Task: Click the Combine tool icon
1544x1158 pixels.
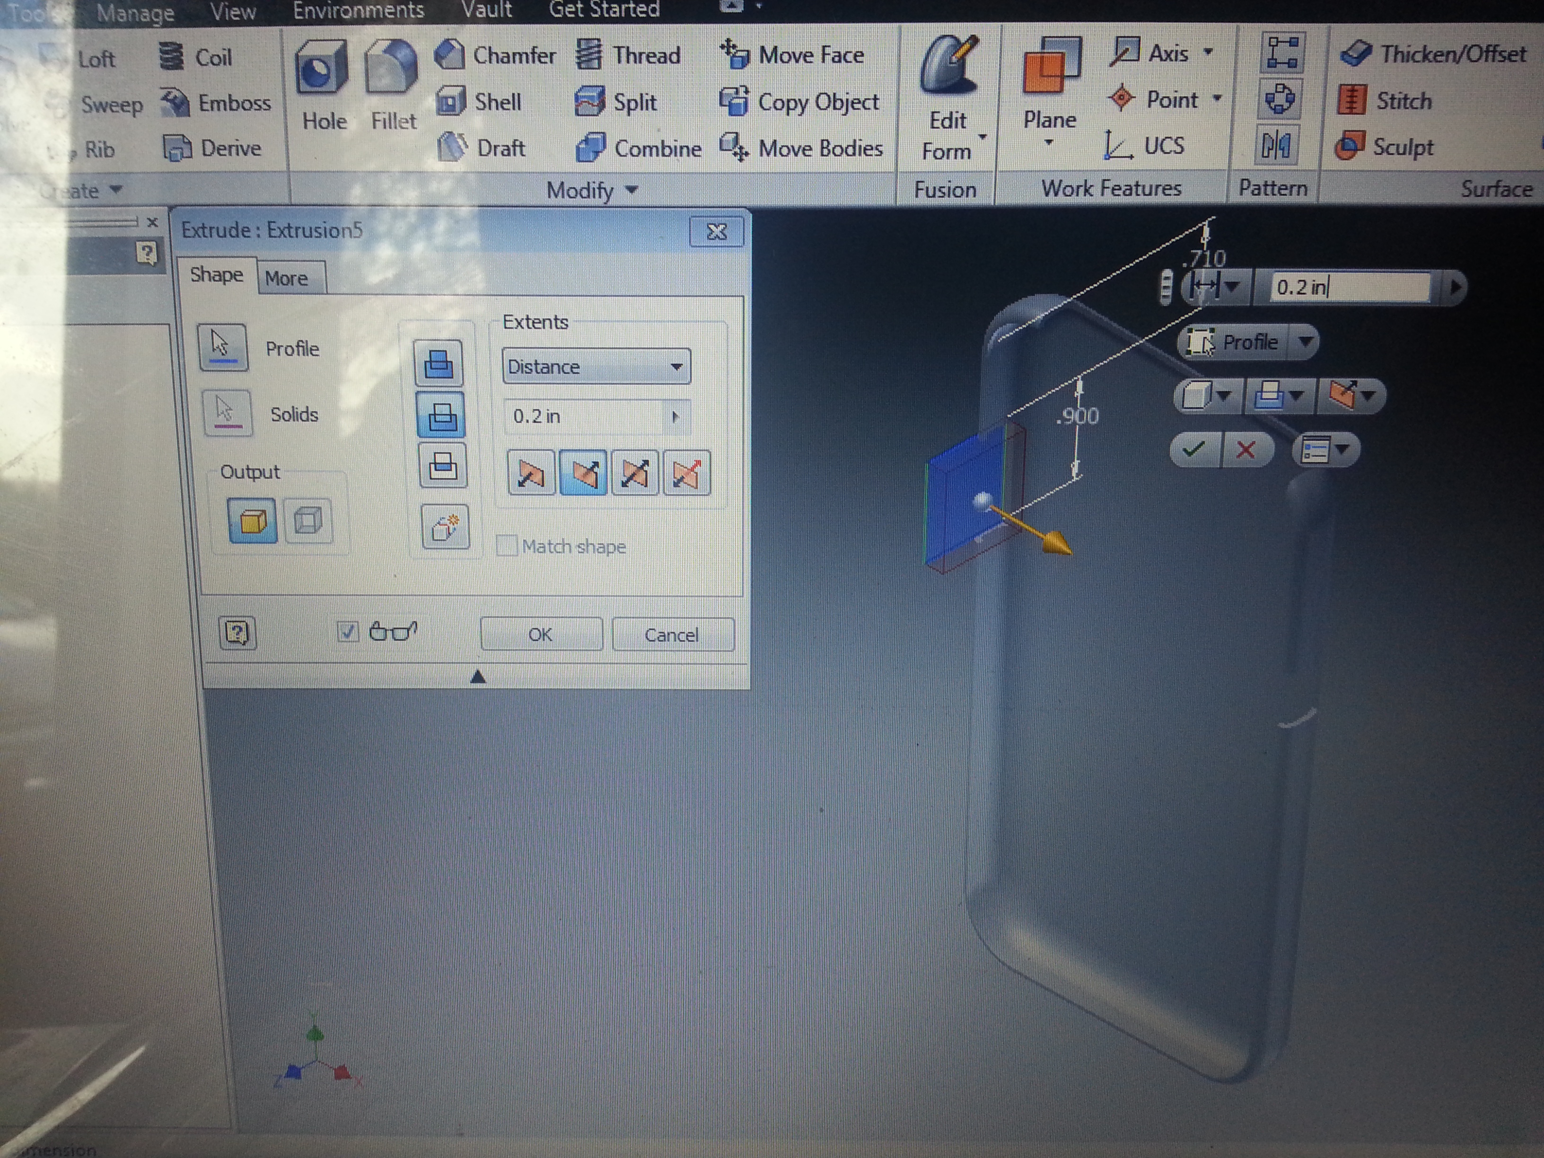Action: [590, 148]
